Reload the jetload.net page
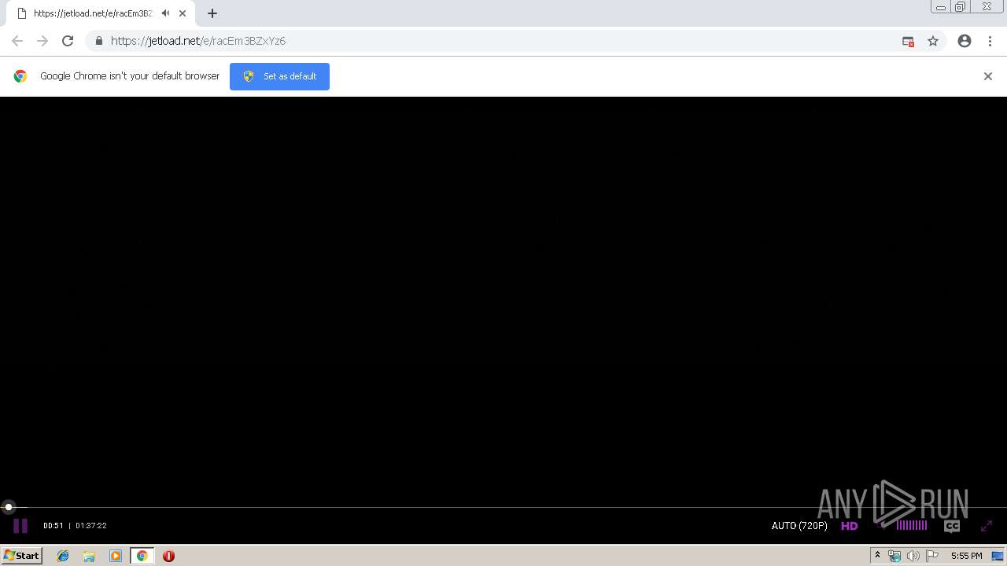The height and width of the screenshot is (566, 1007). point(68,41)
